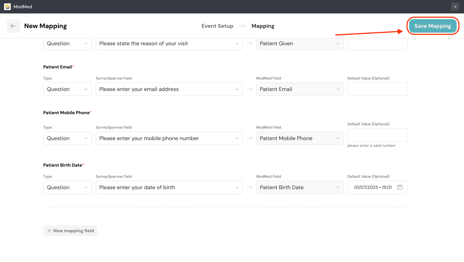Open Type dropdown under Patient Email
The image size is (464, 262).
pyautogui.click(x=67, y=89)
